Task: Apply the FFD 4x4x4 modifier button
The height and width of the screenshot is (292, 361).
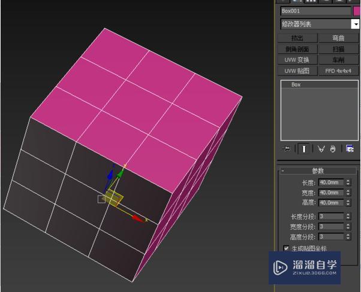Action: coord(338,71)
